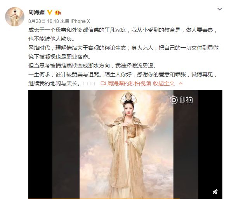Viewport: 229px width, 199px height.
Task: Click the video camera icon before 周海媚的秒拍视频
Action: [x=103, y=83]
